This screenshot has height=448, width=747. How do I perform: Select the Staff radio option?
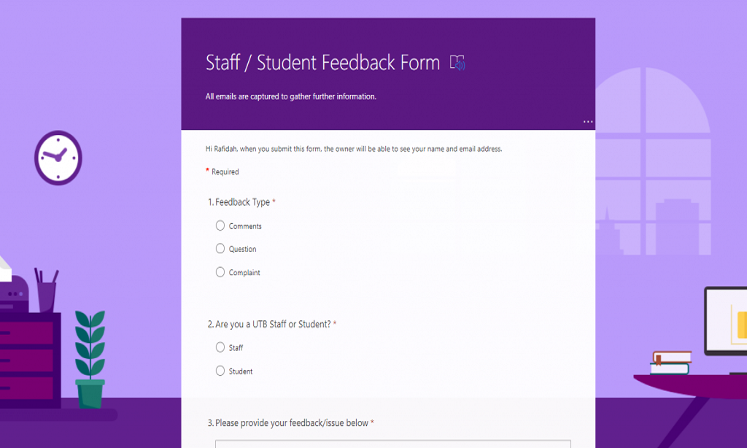coord(220,347)
